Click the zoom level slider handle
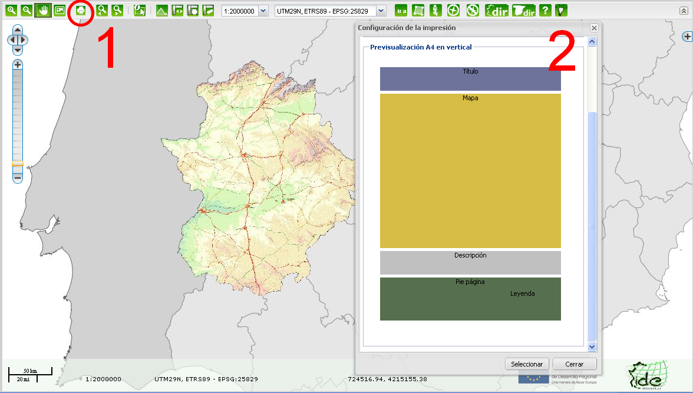The height and width of the screenshot is (393, 693). tap(18, 164)
